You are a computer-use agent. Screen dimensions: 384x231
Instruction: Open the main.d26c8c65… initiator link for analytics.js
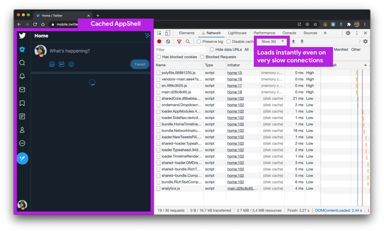click(242, 188)
